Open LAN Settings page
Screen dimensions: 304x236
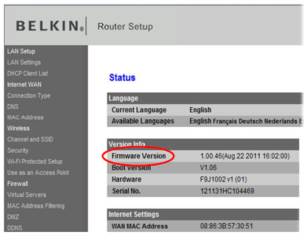24,62
